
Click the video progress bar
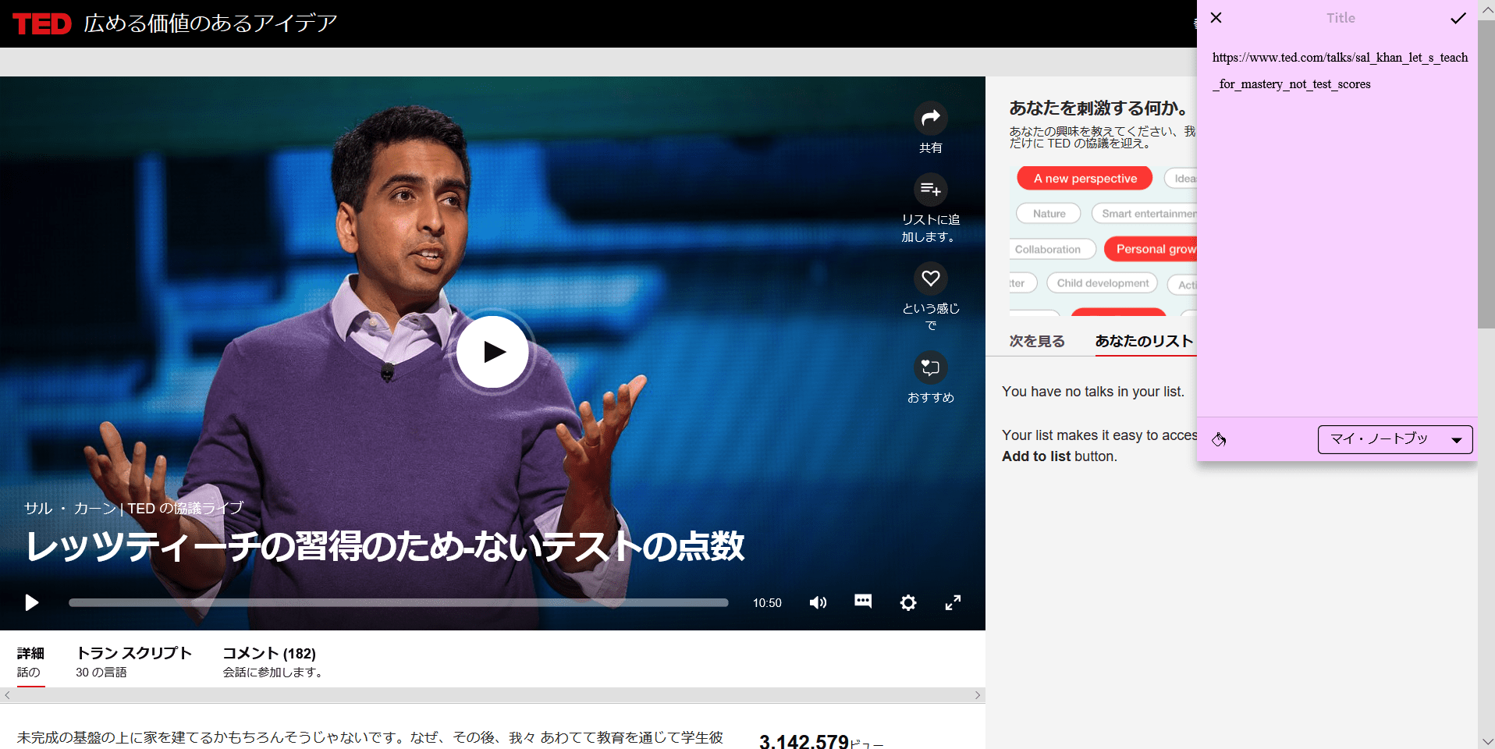coord(398,602)
